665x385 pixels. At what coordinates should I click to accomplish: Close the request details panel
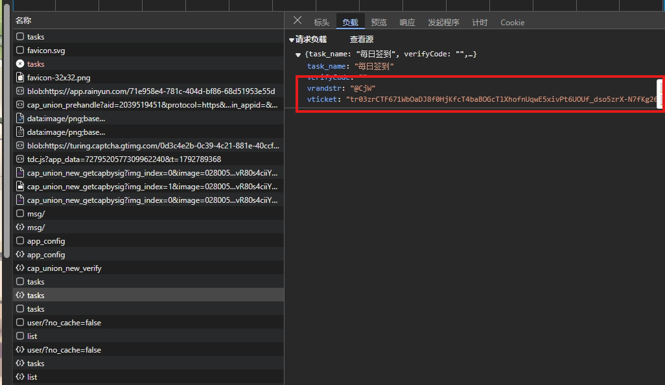pos(297,21)
